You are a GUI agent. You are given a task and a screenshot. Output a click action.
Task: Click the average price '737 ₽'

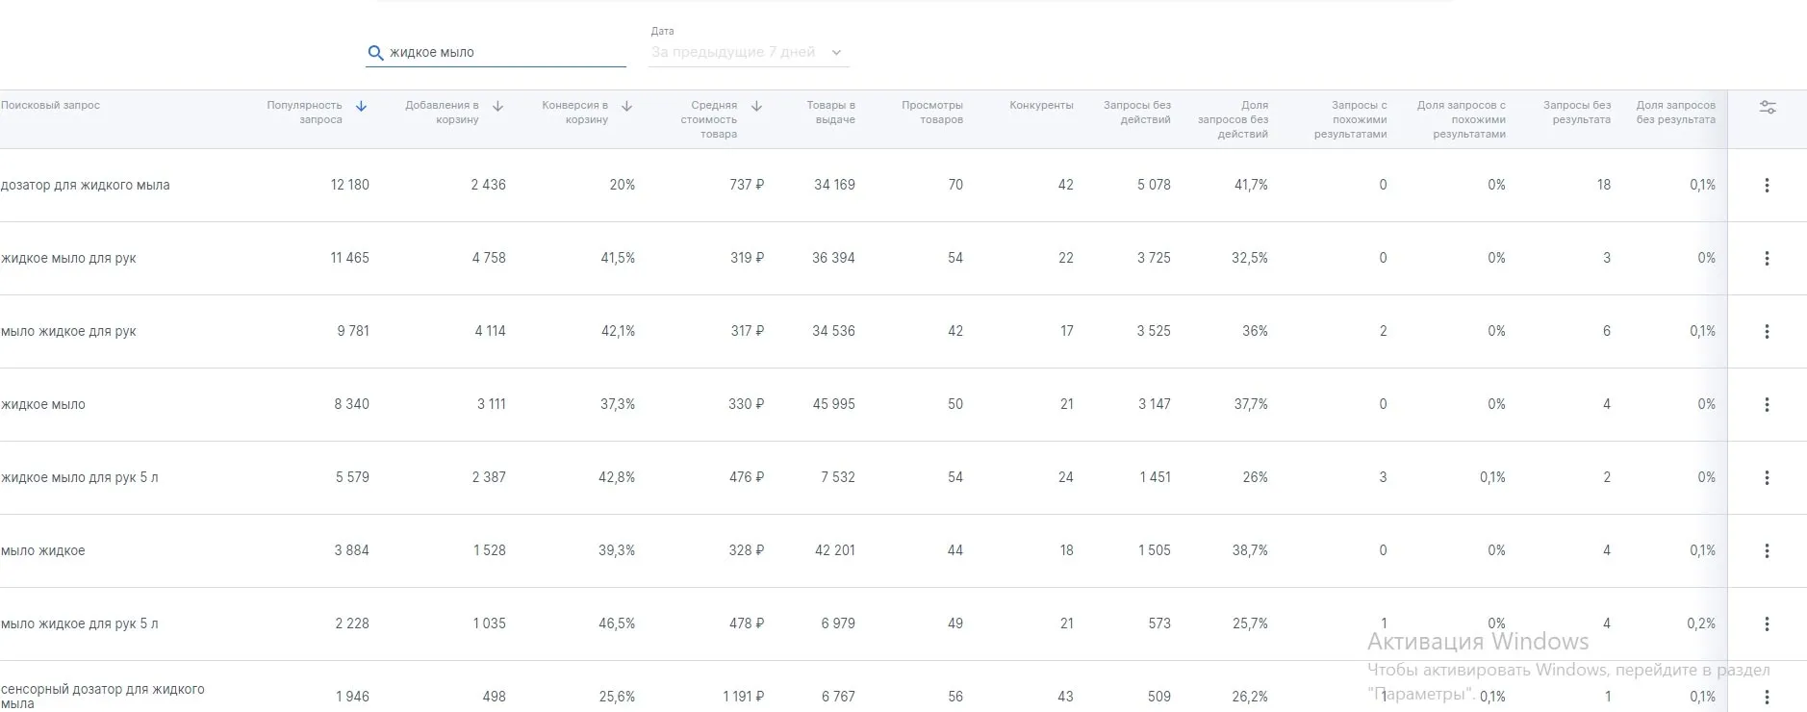pos(747,185)
